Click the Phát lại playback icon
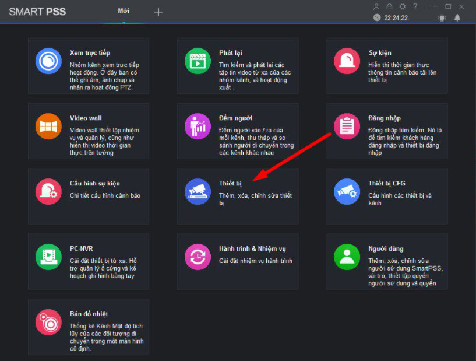The image size is (476, 361). 198,61
